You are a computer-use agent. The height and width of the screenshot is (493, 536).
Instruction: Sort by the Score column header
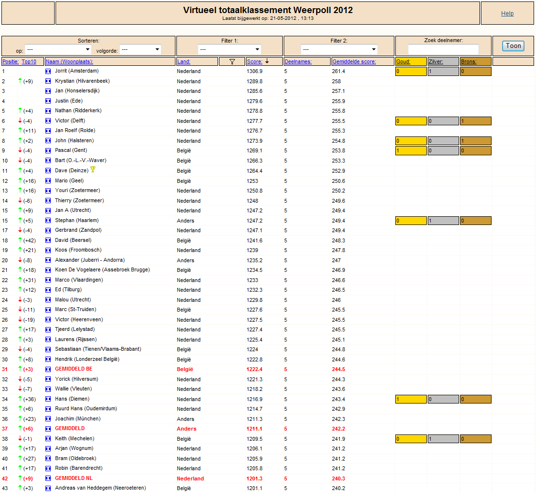pos(254,61)
